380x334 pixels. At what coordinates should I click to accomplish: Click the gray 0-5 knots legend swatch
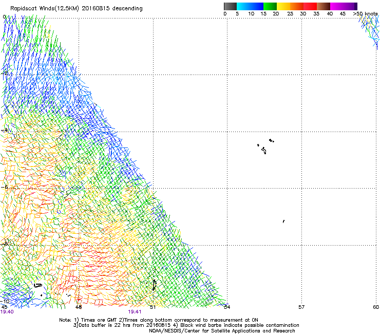(x=230, y=6)
